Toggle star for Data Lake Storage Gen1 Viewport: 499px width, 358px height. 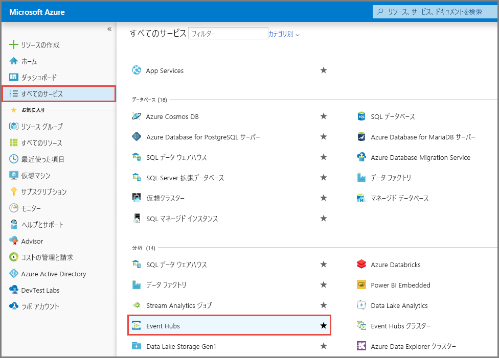324,346
